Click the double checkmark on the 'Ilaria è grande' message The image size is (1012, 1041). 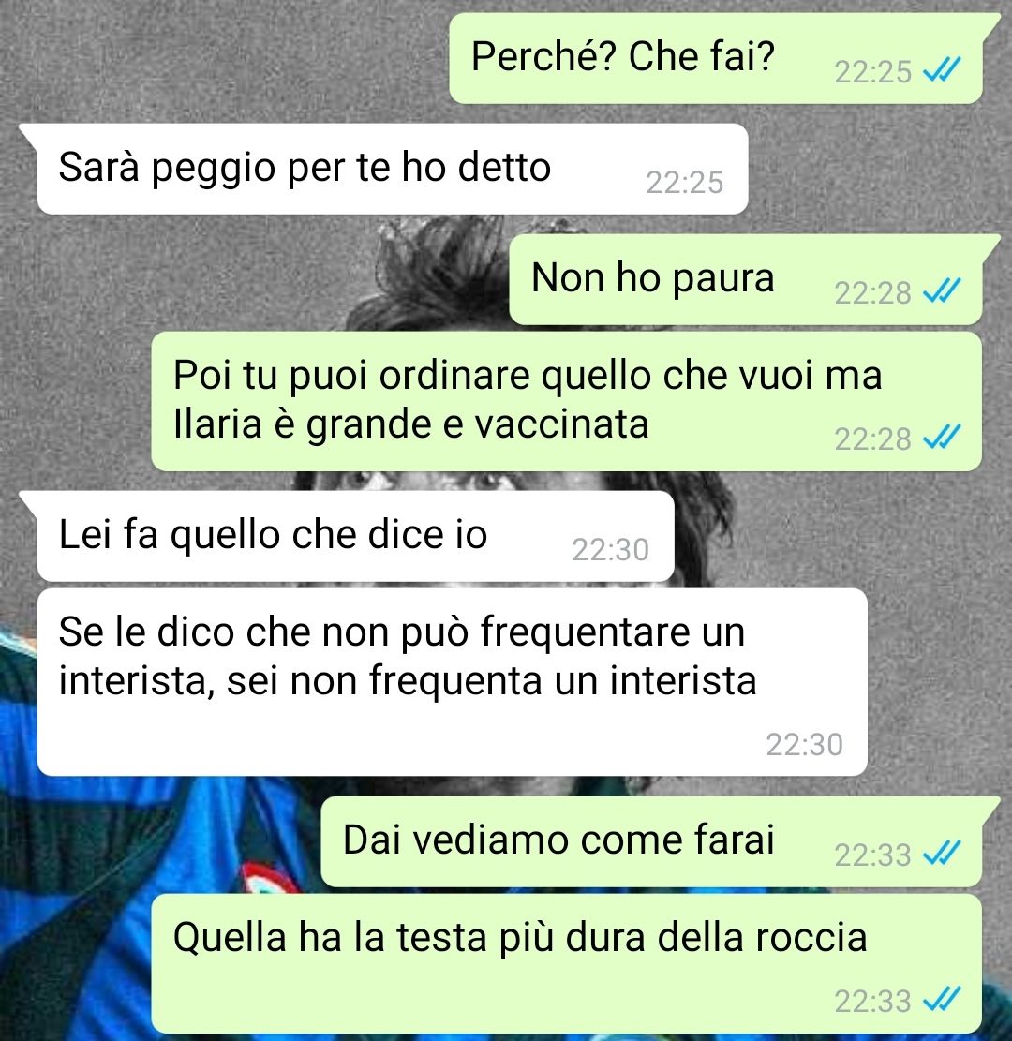tap(942, 437)
